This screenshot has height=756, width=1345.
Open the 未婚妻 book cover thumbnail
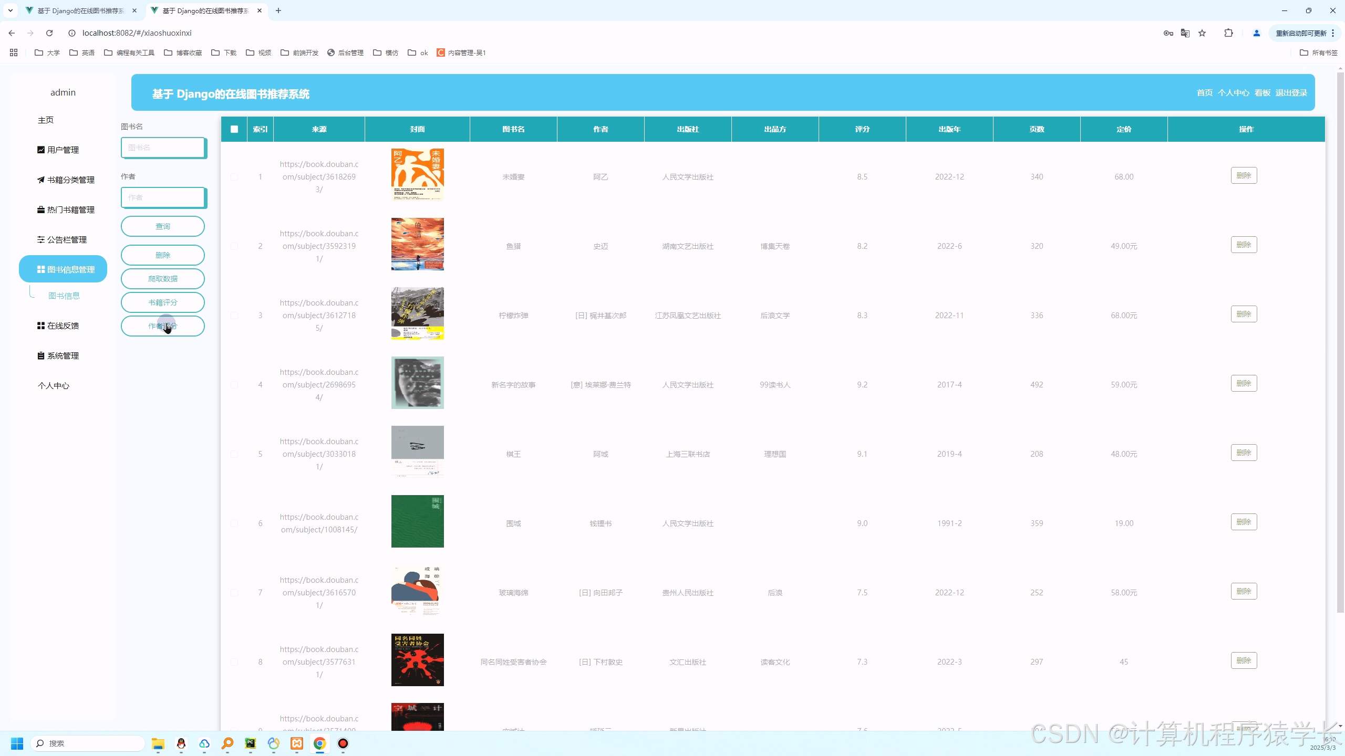tap(418, 175)
